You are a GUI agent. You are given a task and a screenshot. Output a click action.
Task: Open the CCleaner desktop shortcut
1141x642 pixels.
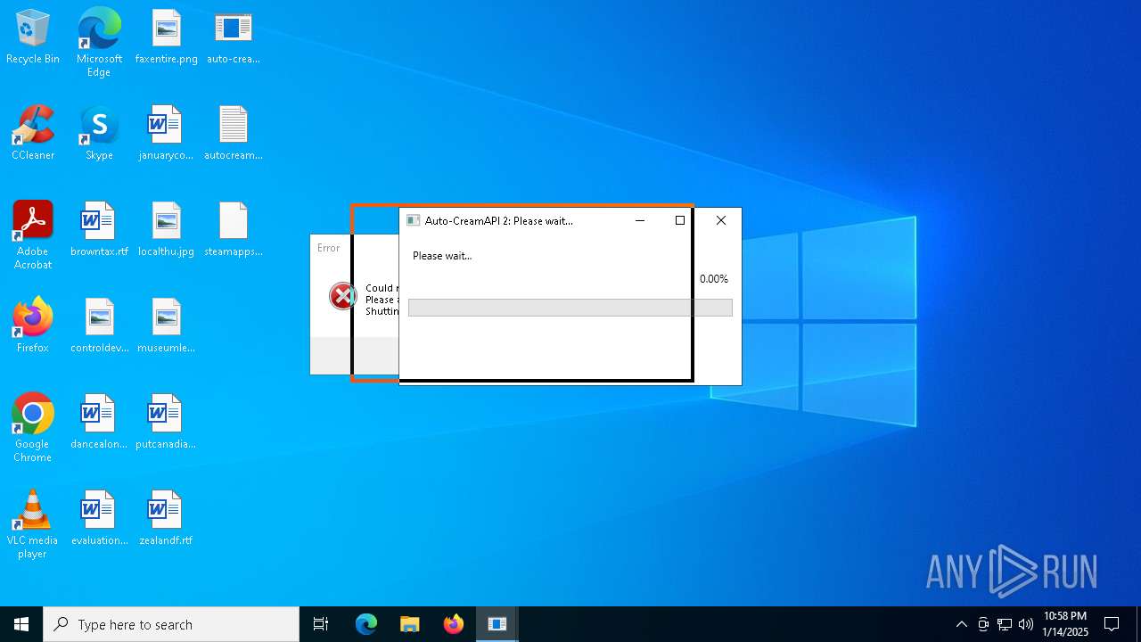33,134
